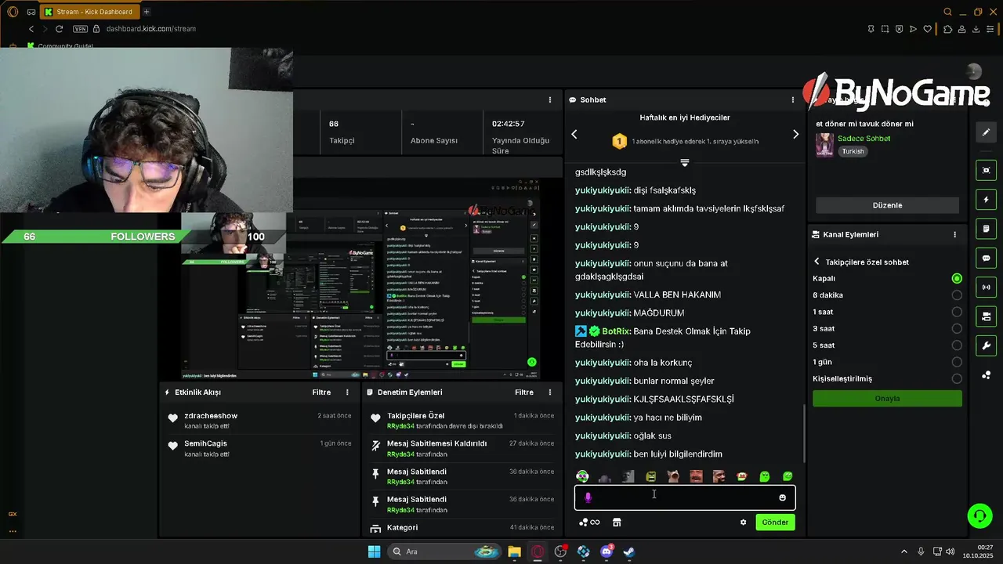Open File Explorer from the taskbar
Viewport: 1003px width, 564px height.
click(514, 551)
